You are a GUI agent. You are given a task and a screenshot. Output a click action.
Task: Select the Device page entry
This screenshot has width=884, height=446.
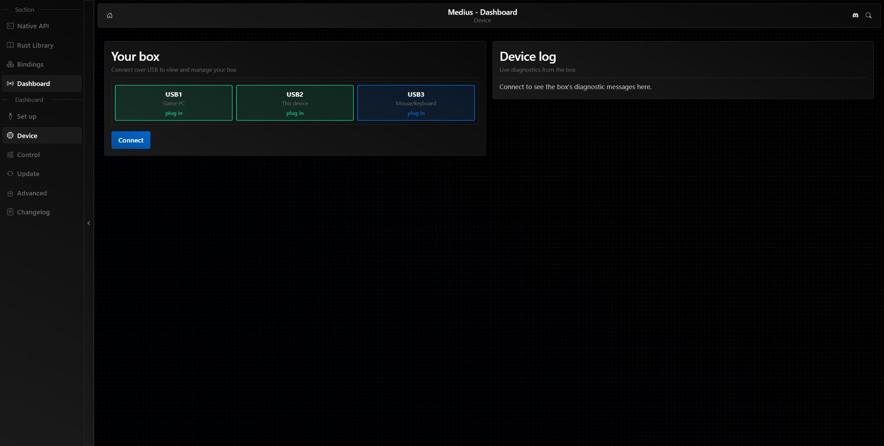tap(42, 135)
